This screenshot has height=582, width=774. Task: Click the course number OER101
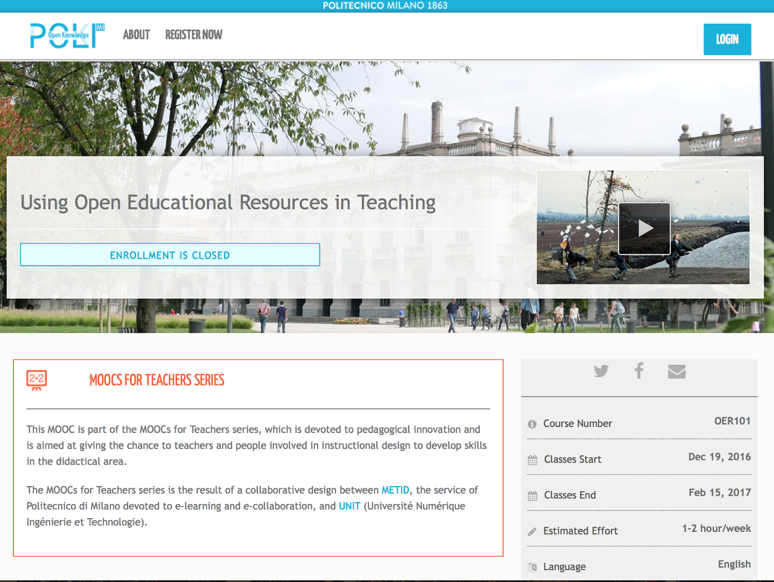[732, 421]
